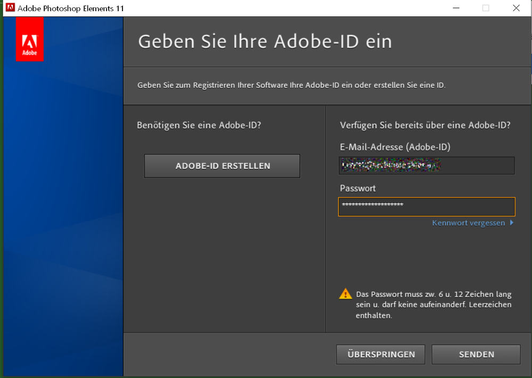Open the Kennwort vergessen link
This screenshot has height=378, width=532.
click(x=468, y=223)
